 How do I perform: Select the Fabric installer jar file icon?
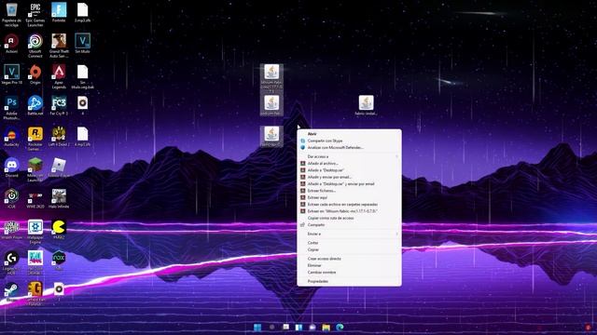[366, 105]
